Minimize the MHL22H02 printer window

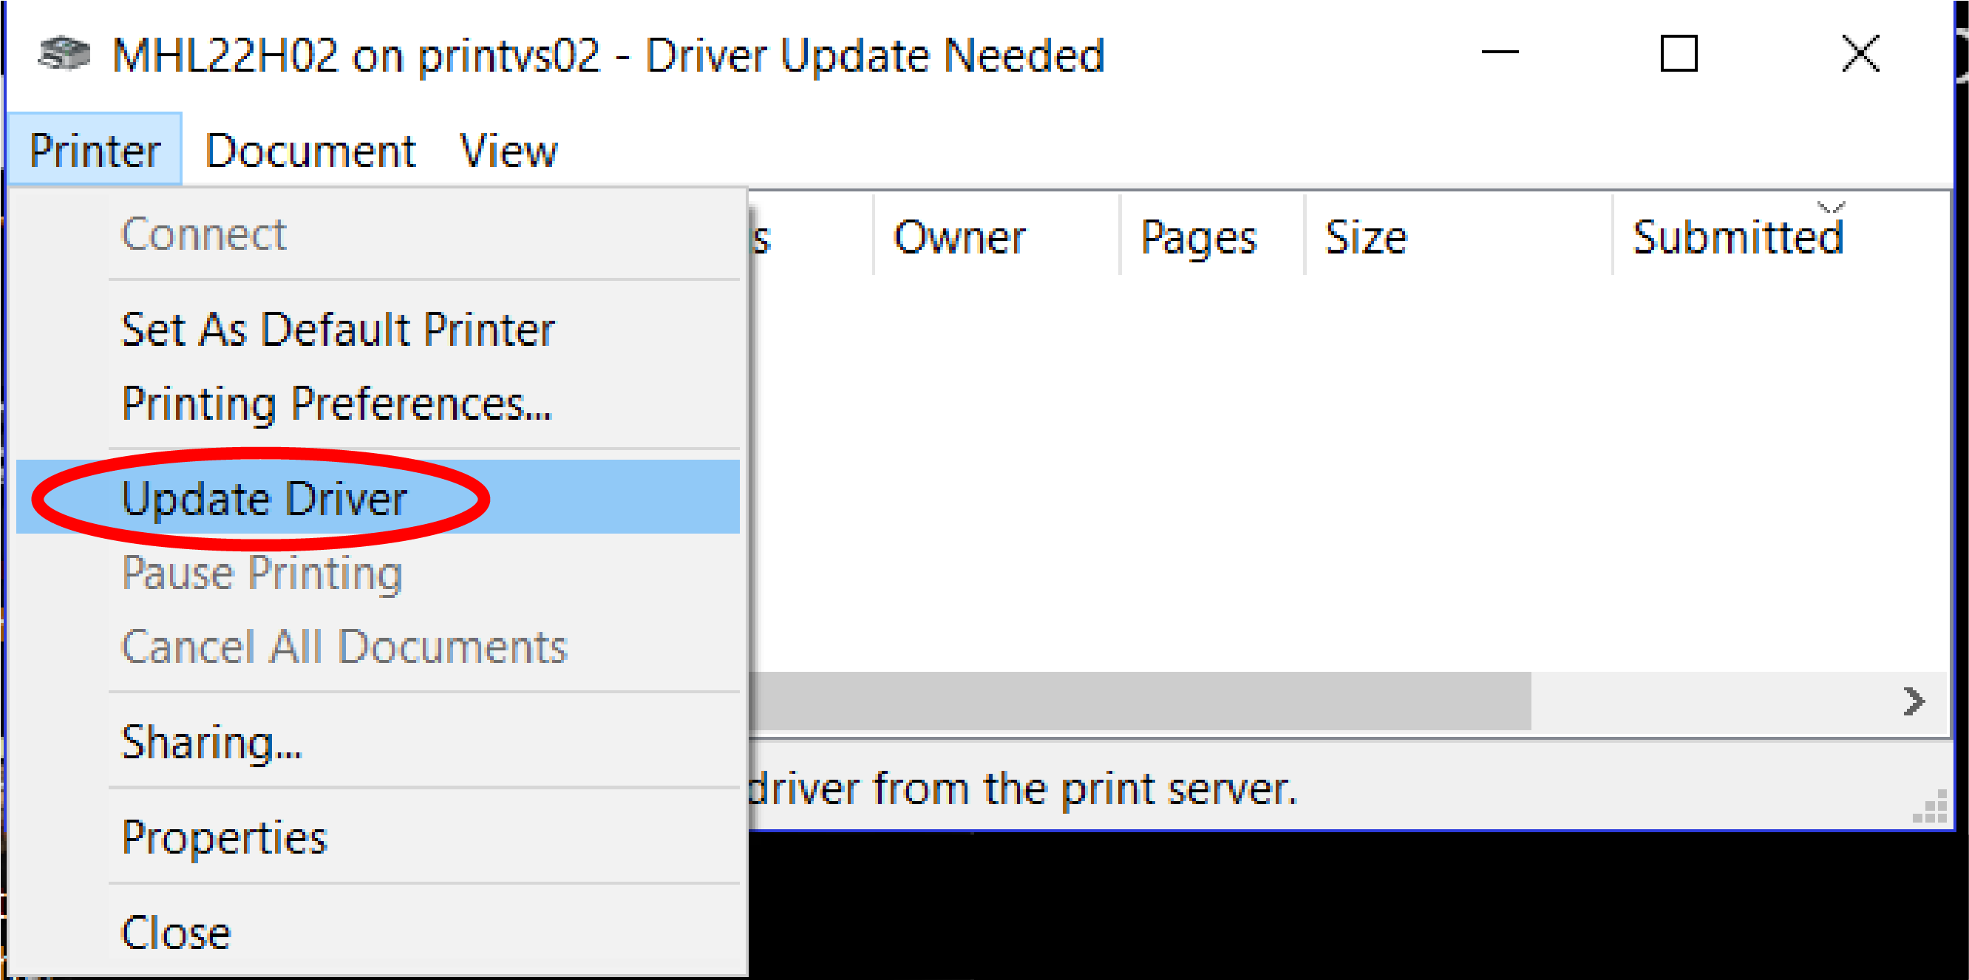pyautogui.click(x=1500, y=54)
